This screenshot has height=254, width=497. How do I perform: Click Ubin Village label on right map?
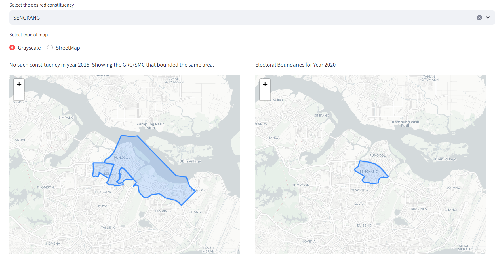[x=445, y=159]
